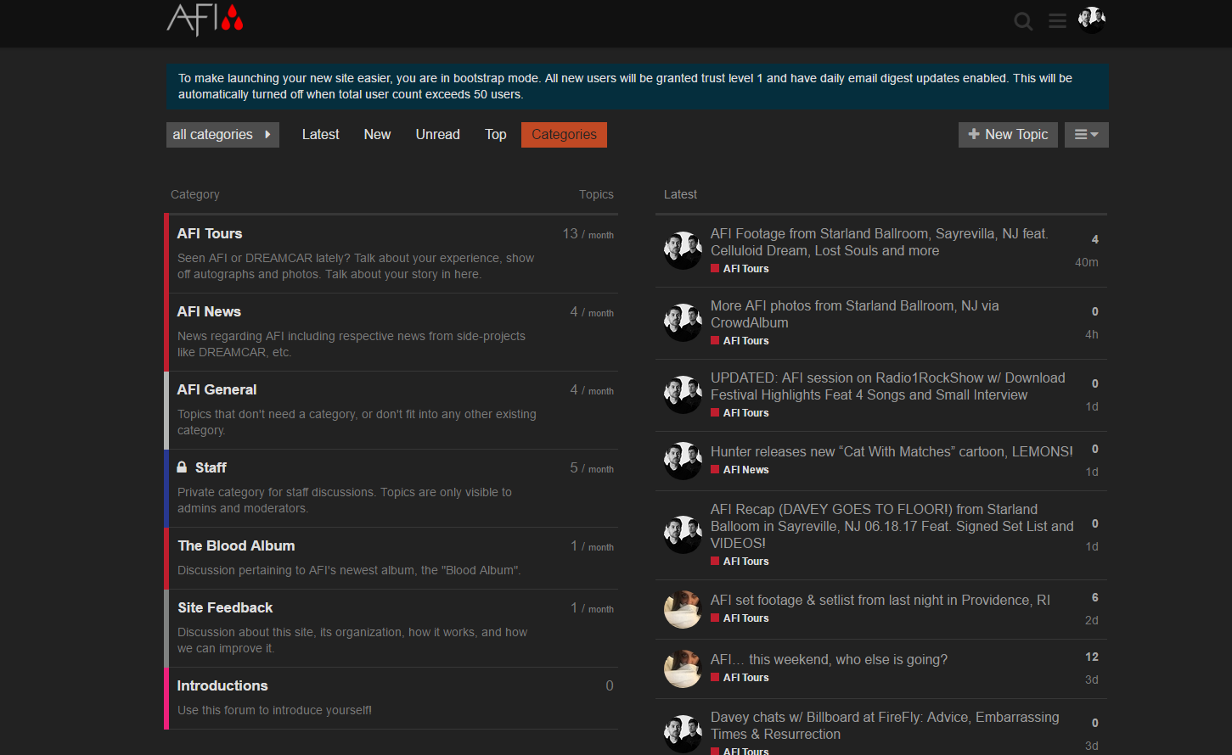This screenshot has width=1232, height=755.
Task: Click the Introductions topic count 0
Action: [610, 685]
